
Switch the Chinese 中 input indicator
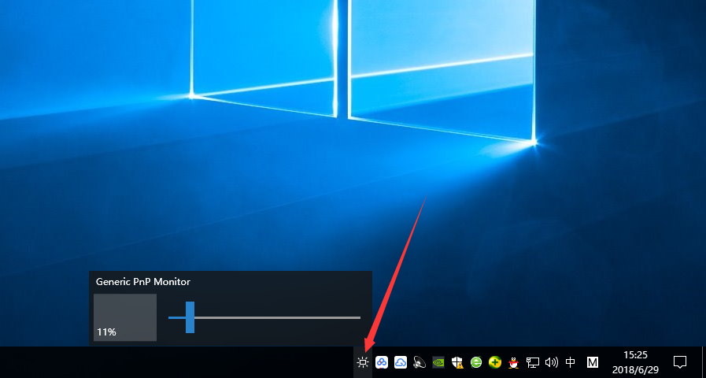(x=570, y=361)
